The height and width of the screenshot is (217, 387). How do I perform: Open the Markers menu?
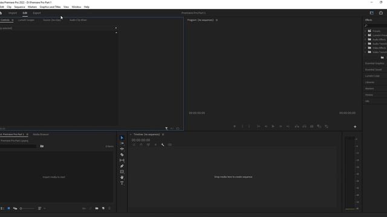point(32,7)
